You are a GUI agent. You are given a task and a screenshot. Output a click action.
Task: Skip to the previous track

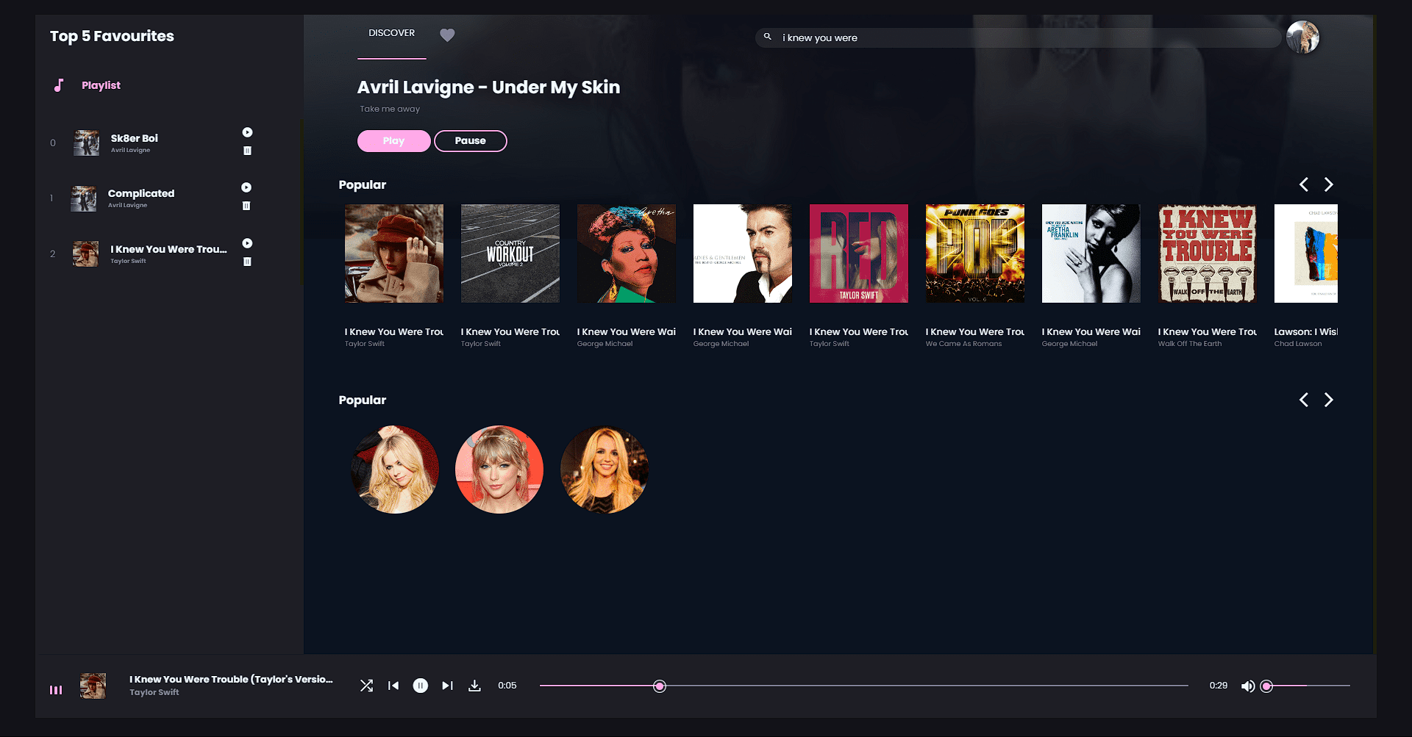point(393,686)
